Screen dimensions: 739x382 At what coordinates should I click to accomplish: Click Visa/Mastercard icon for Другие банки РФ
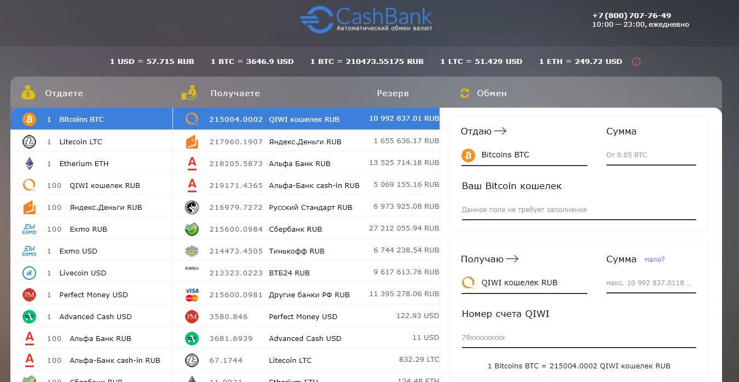coord(192,295)
